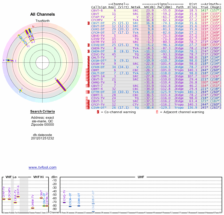The width and height of the screenshot is (224, 215).
Task: Click co-channel warning icon beside CFKM-DT row
Action: coord(89,67)
